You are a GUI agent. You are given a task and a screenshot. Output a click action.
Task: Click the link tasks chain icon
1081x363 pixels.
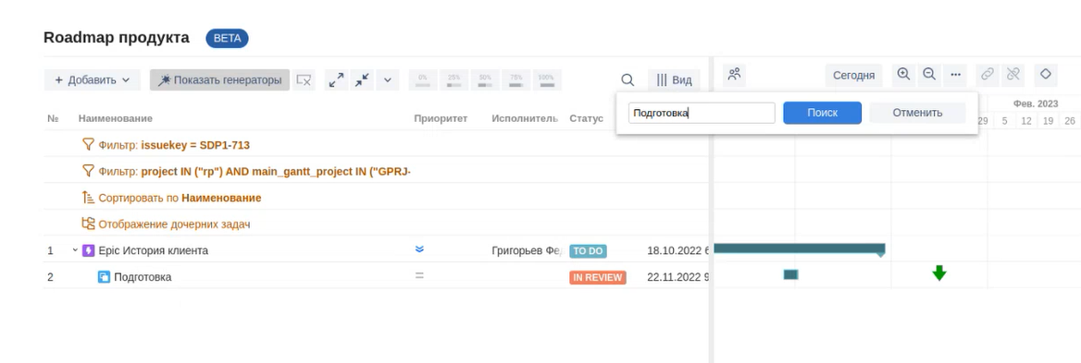point(988,74)
